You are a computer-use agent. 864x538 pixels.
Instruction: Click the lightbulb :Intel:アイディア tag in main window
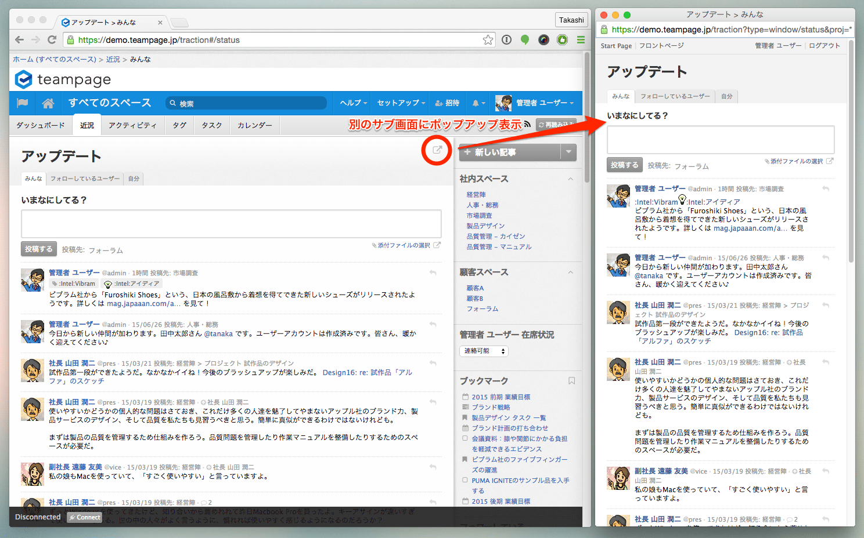click(131, 283)
